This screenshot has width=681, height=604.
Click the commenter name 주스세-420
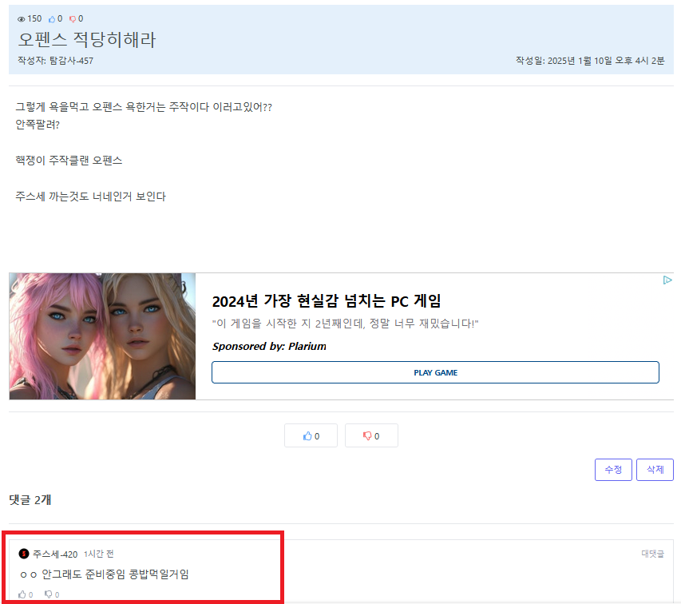pyautogui.click(x=55, y=554)
